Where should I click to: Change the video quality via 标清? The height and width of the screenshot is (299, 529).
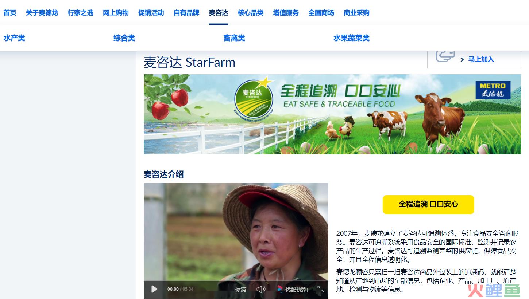(240, 289)
